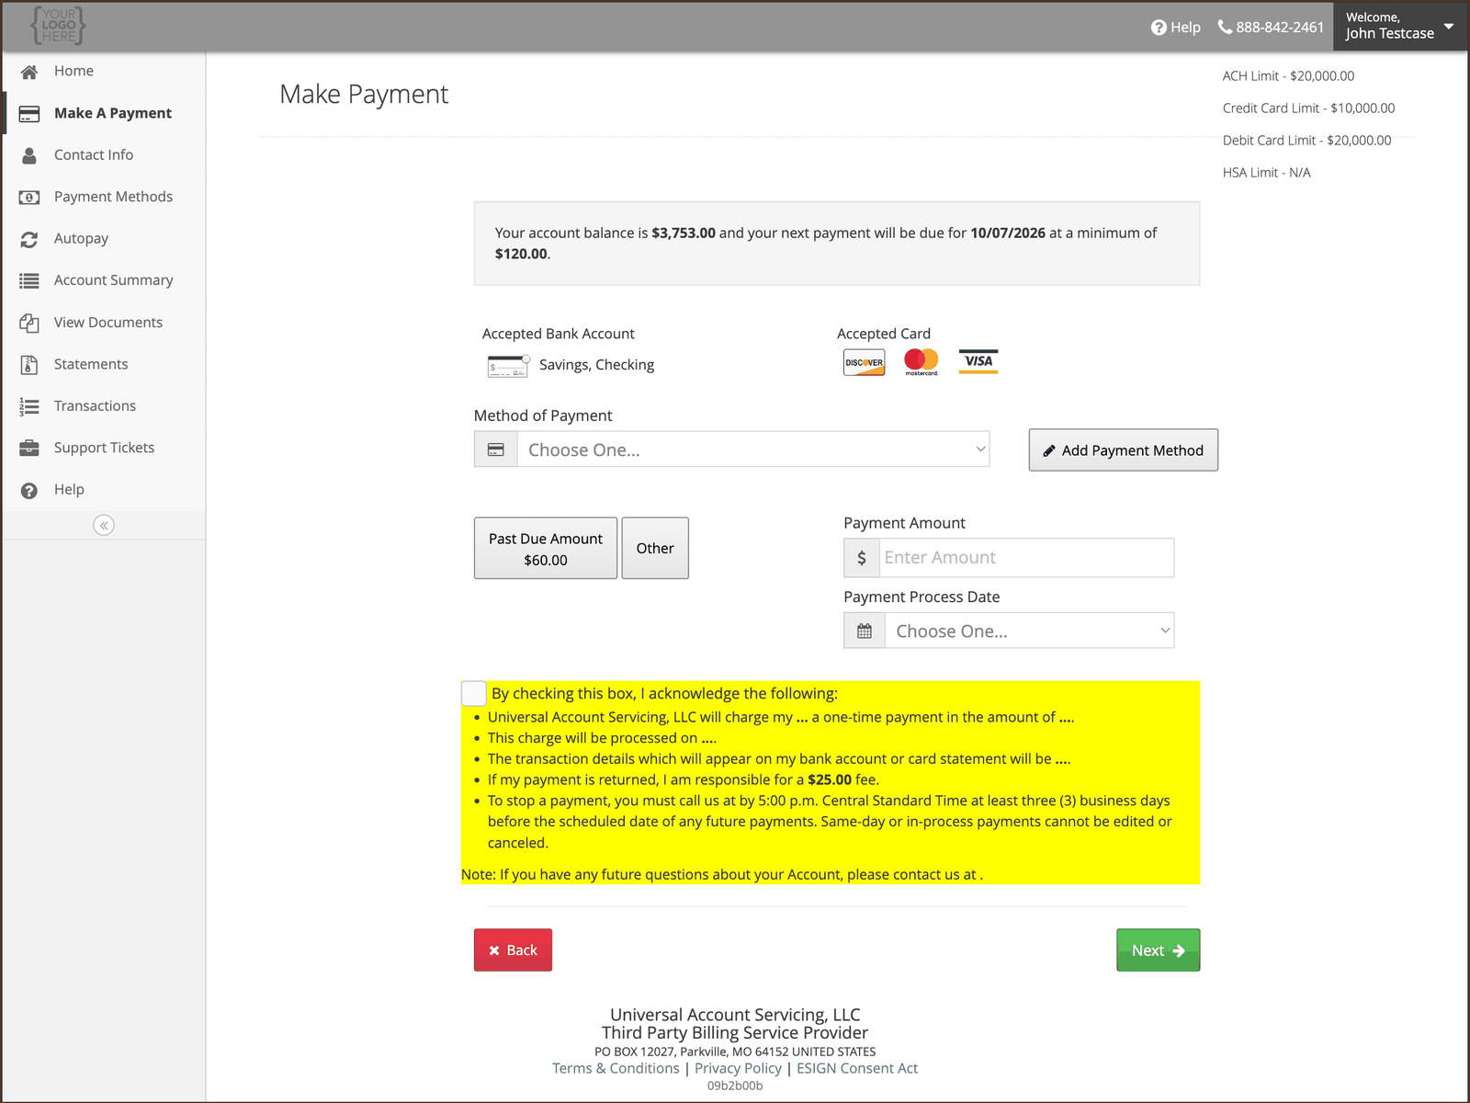The width and height of the screenshot is (1470, 1103).
Task: Click the red Back button
Action: (x=513, y=950)
